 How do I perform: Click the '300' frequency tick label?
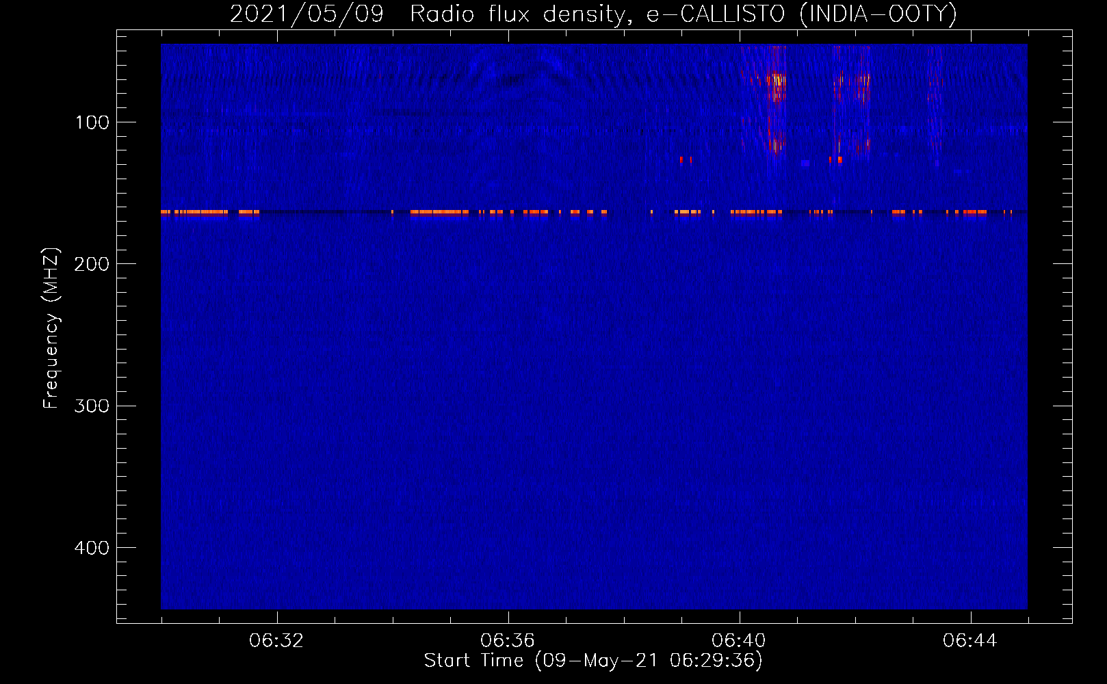92,406
